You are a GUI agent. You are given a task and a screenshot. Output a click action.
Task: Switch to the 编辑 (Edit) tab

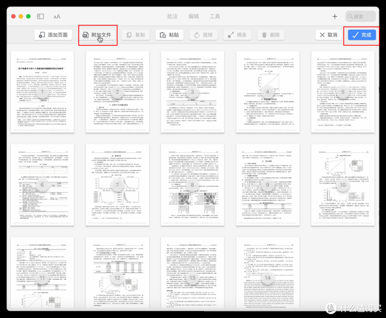coord(193,17)
